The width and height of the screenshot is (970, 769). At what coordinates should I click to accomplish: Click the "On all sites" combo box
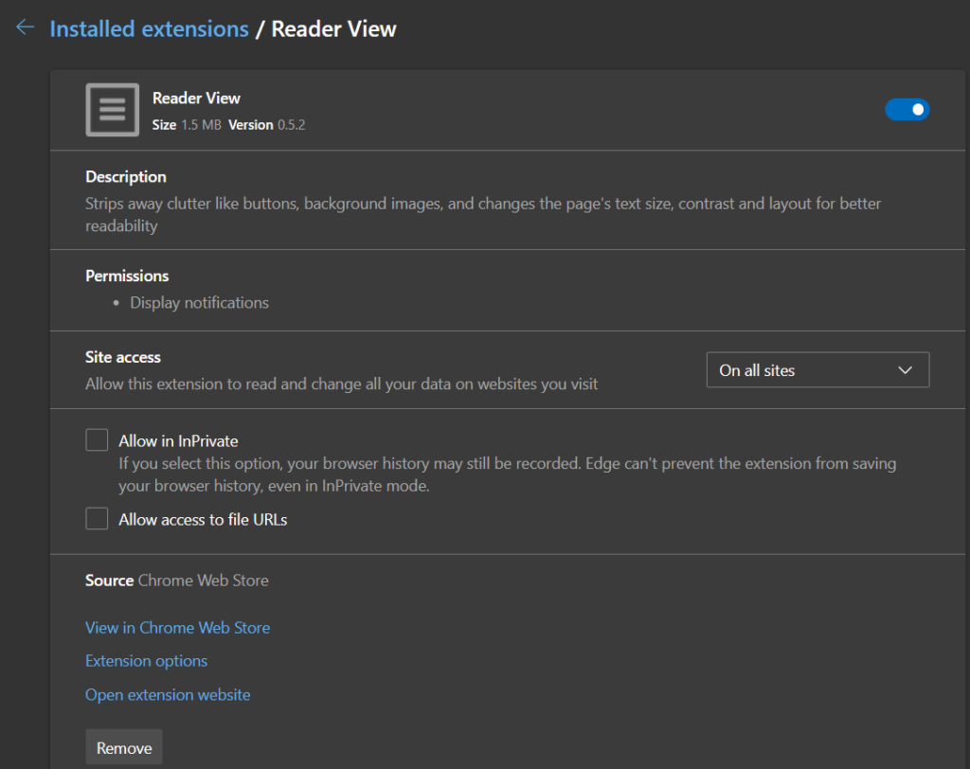pos(817,369)
